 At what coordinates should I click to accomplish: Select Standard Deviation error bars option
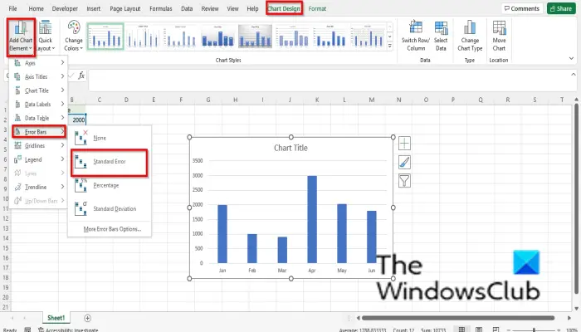tap(110, 208)
